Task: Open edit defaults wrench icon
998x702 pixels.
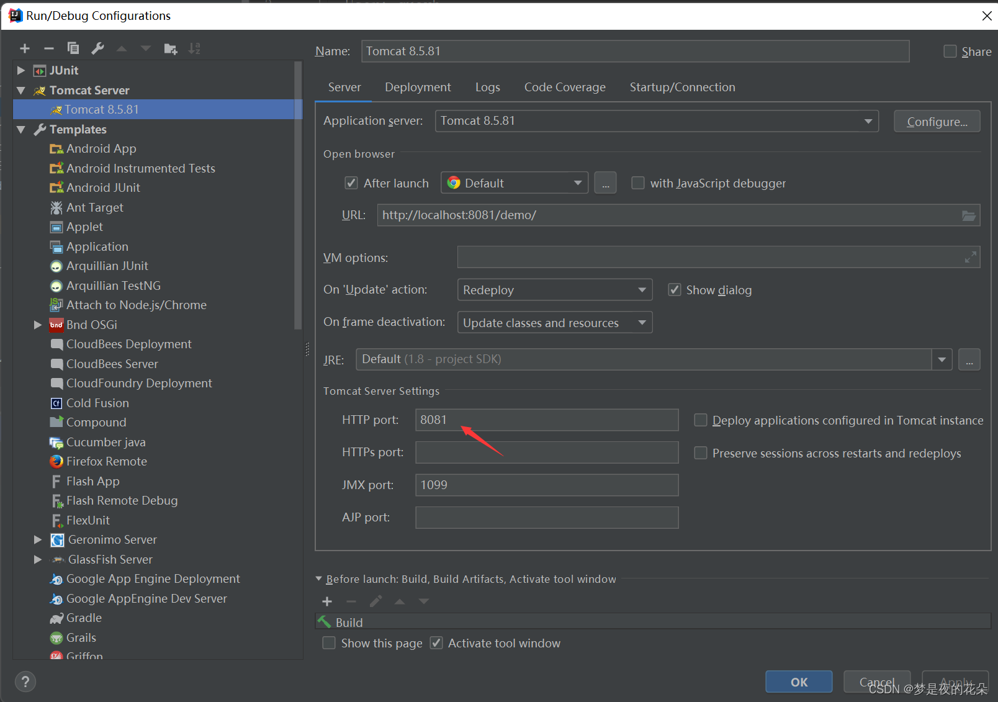Action: point(97,48)
